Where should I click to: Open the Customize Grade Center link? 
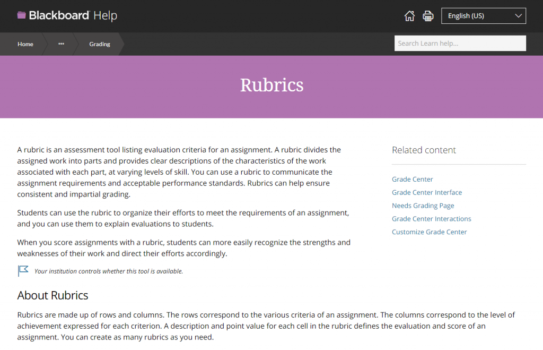coord(429,232)
